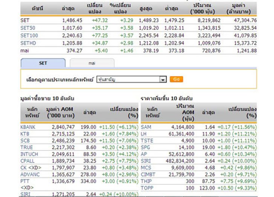Click the mai index row label
The width and height of the screenshot is (274, 197).
tap(24, 51)
